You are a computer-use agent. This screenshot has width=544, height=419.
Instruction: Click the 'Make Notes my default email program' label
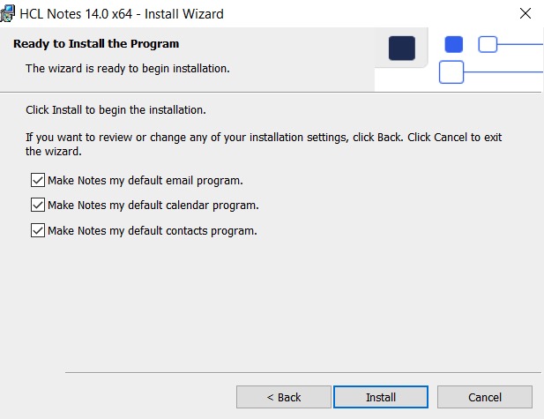point(145,180)
